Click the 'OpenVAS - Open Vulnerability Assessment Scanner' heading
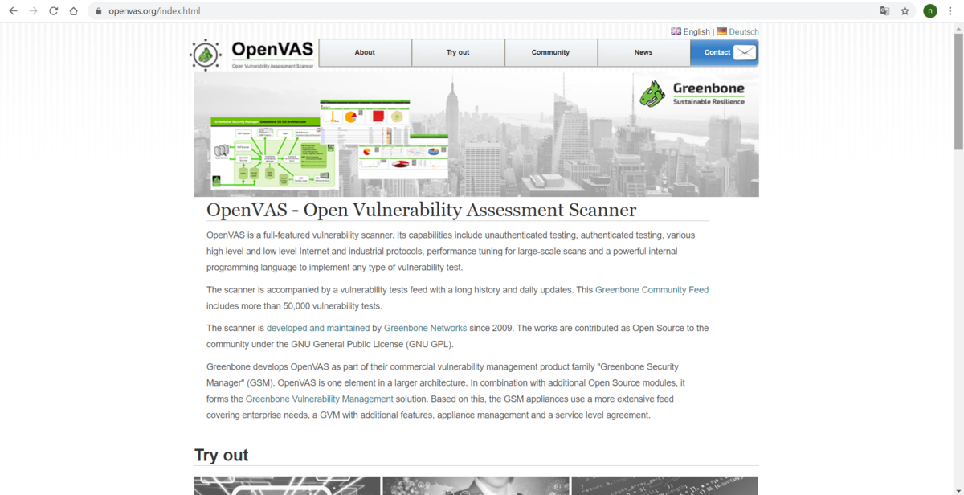 [421, 210]
